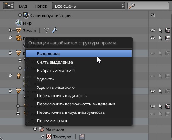Toggle dimmed render camera icon in Лампа row

point(167,76)
